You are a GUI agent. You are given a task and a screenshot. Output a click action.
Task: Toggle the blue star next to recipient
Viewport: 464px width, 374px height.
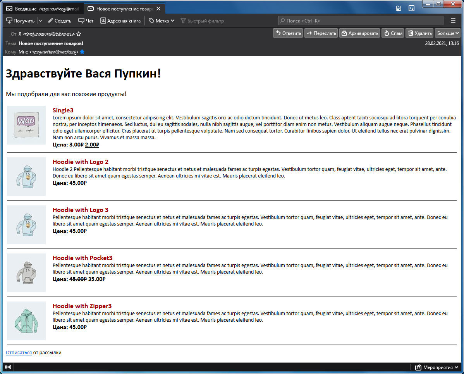point(82,52)
